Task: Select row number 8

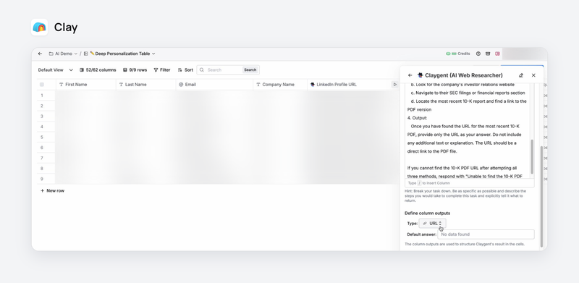Action: click(42, 169)
